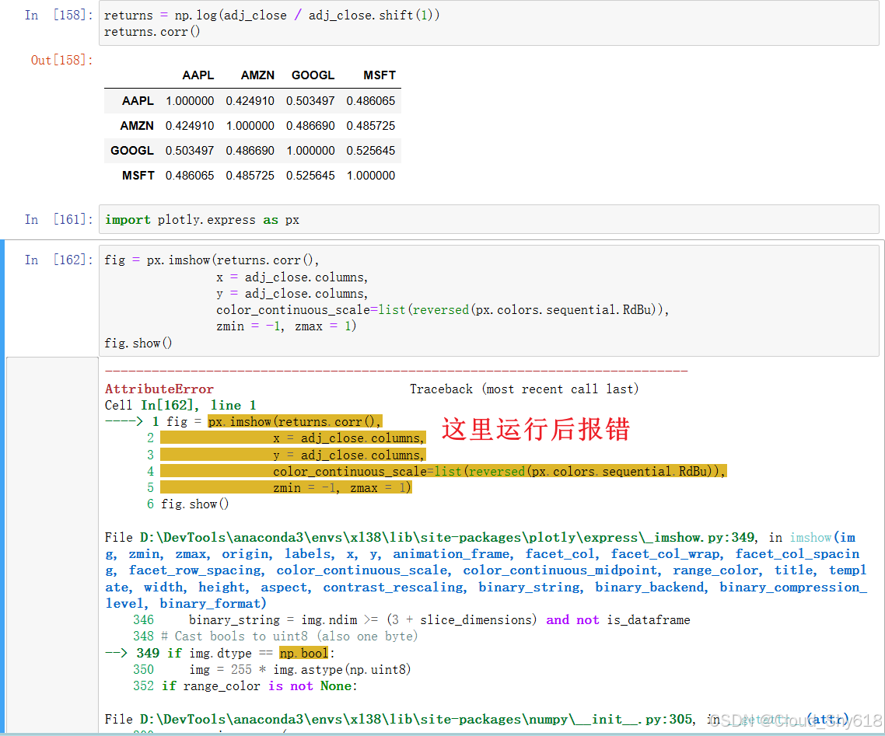Click the In [162] prompt label

point(58,260)
